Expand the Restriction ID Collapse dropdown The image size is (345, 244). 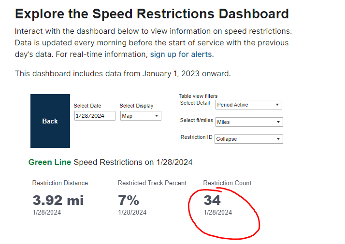pos(249,139)
